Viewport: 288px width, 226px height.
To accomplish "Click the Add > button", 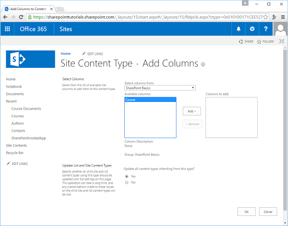I will coord(192,111).
